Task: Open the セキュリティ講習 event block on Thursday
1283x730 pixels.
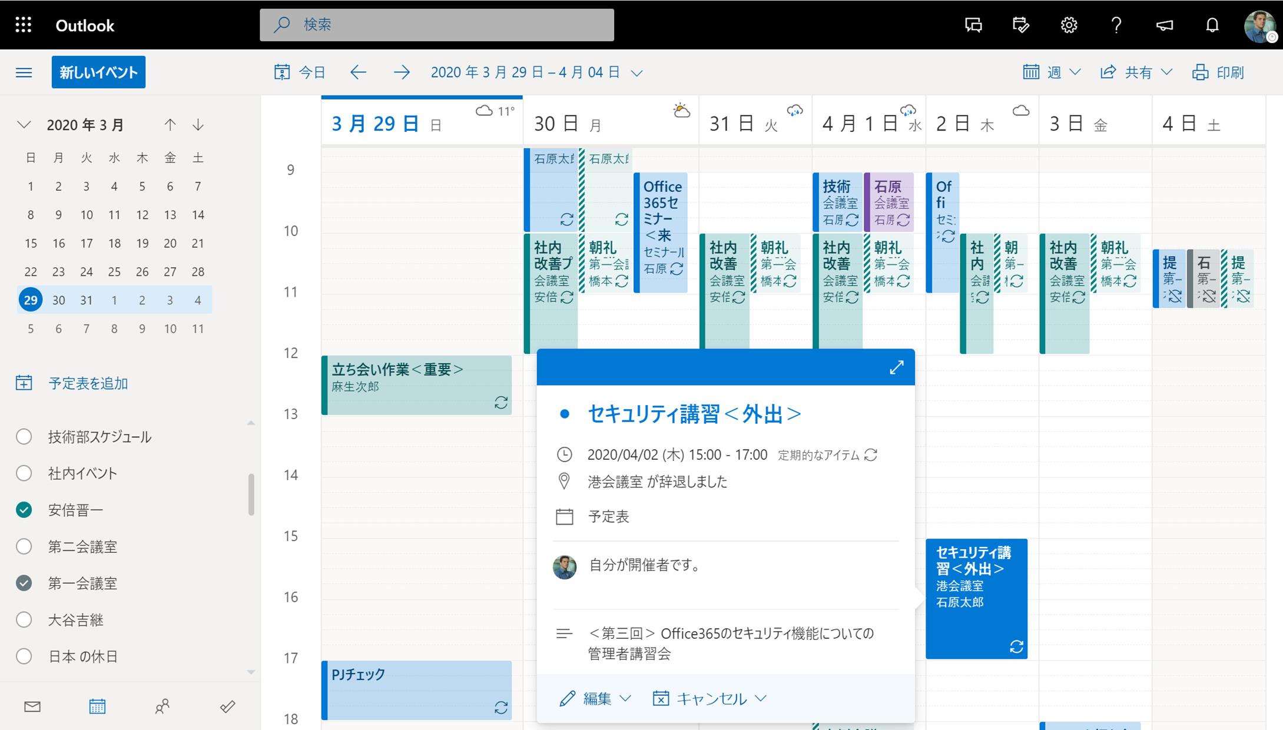Action: [976, 598]
